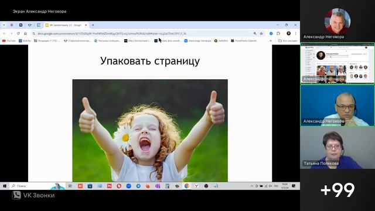375x211 pixels.
Task: Open the Firefox taskbar icon
Action: (148, 186)
